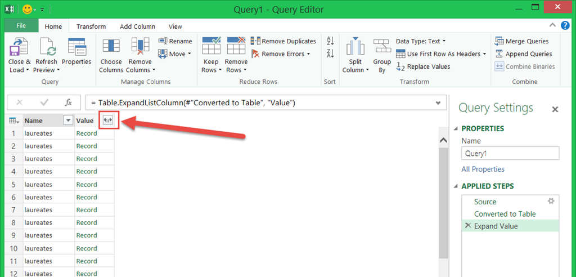
Task: Open the Add Column tab
Action: click(137, 26)
